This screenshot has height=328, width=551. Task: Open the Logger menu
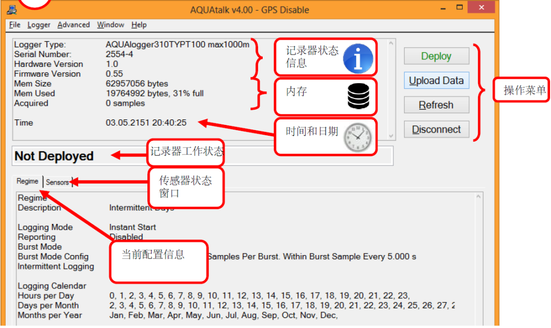38,24
